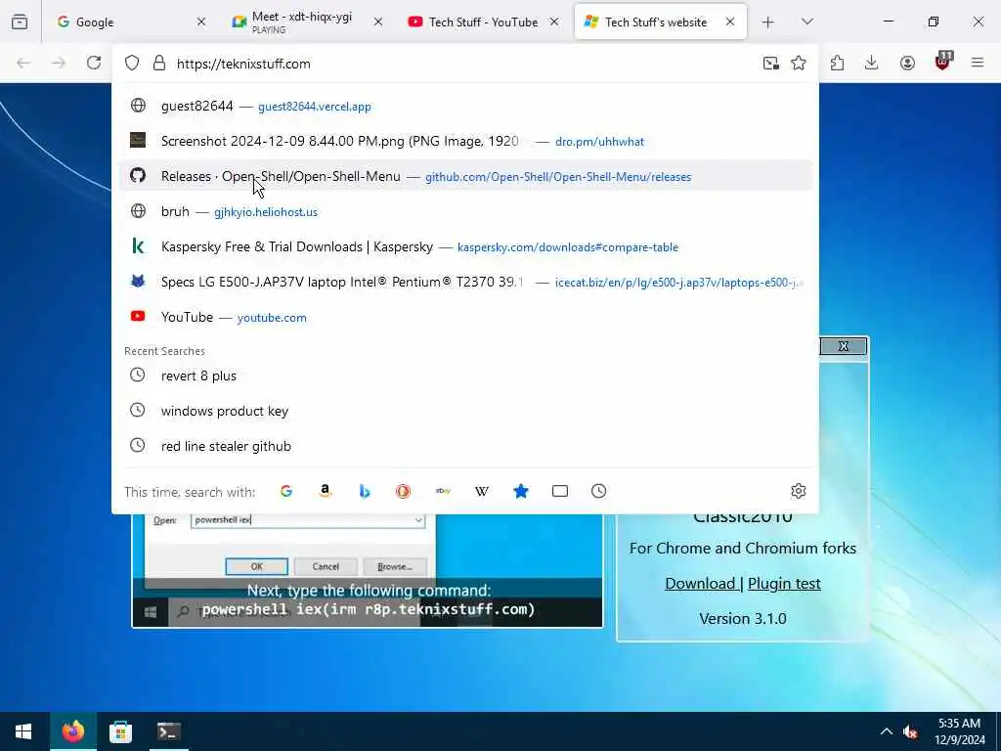1001x751 pixels.
Task: Choose recent search windows product key
Action: tap(465, 411)
